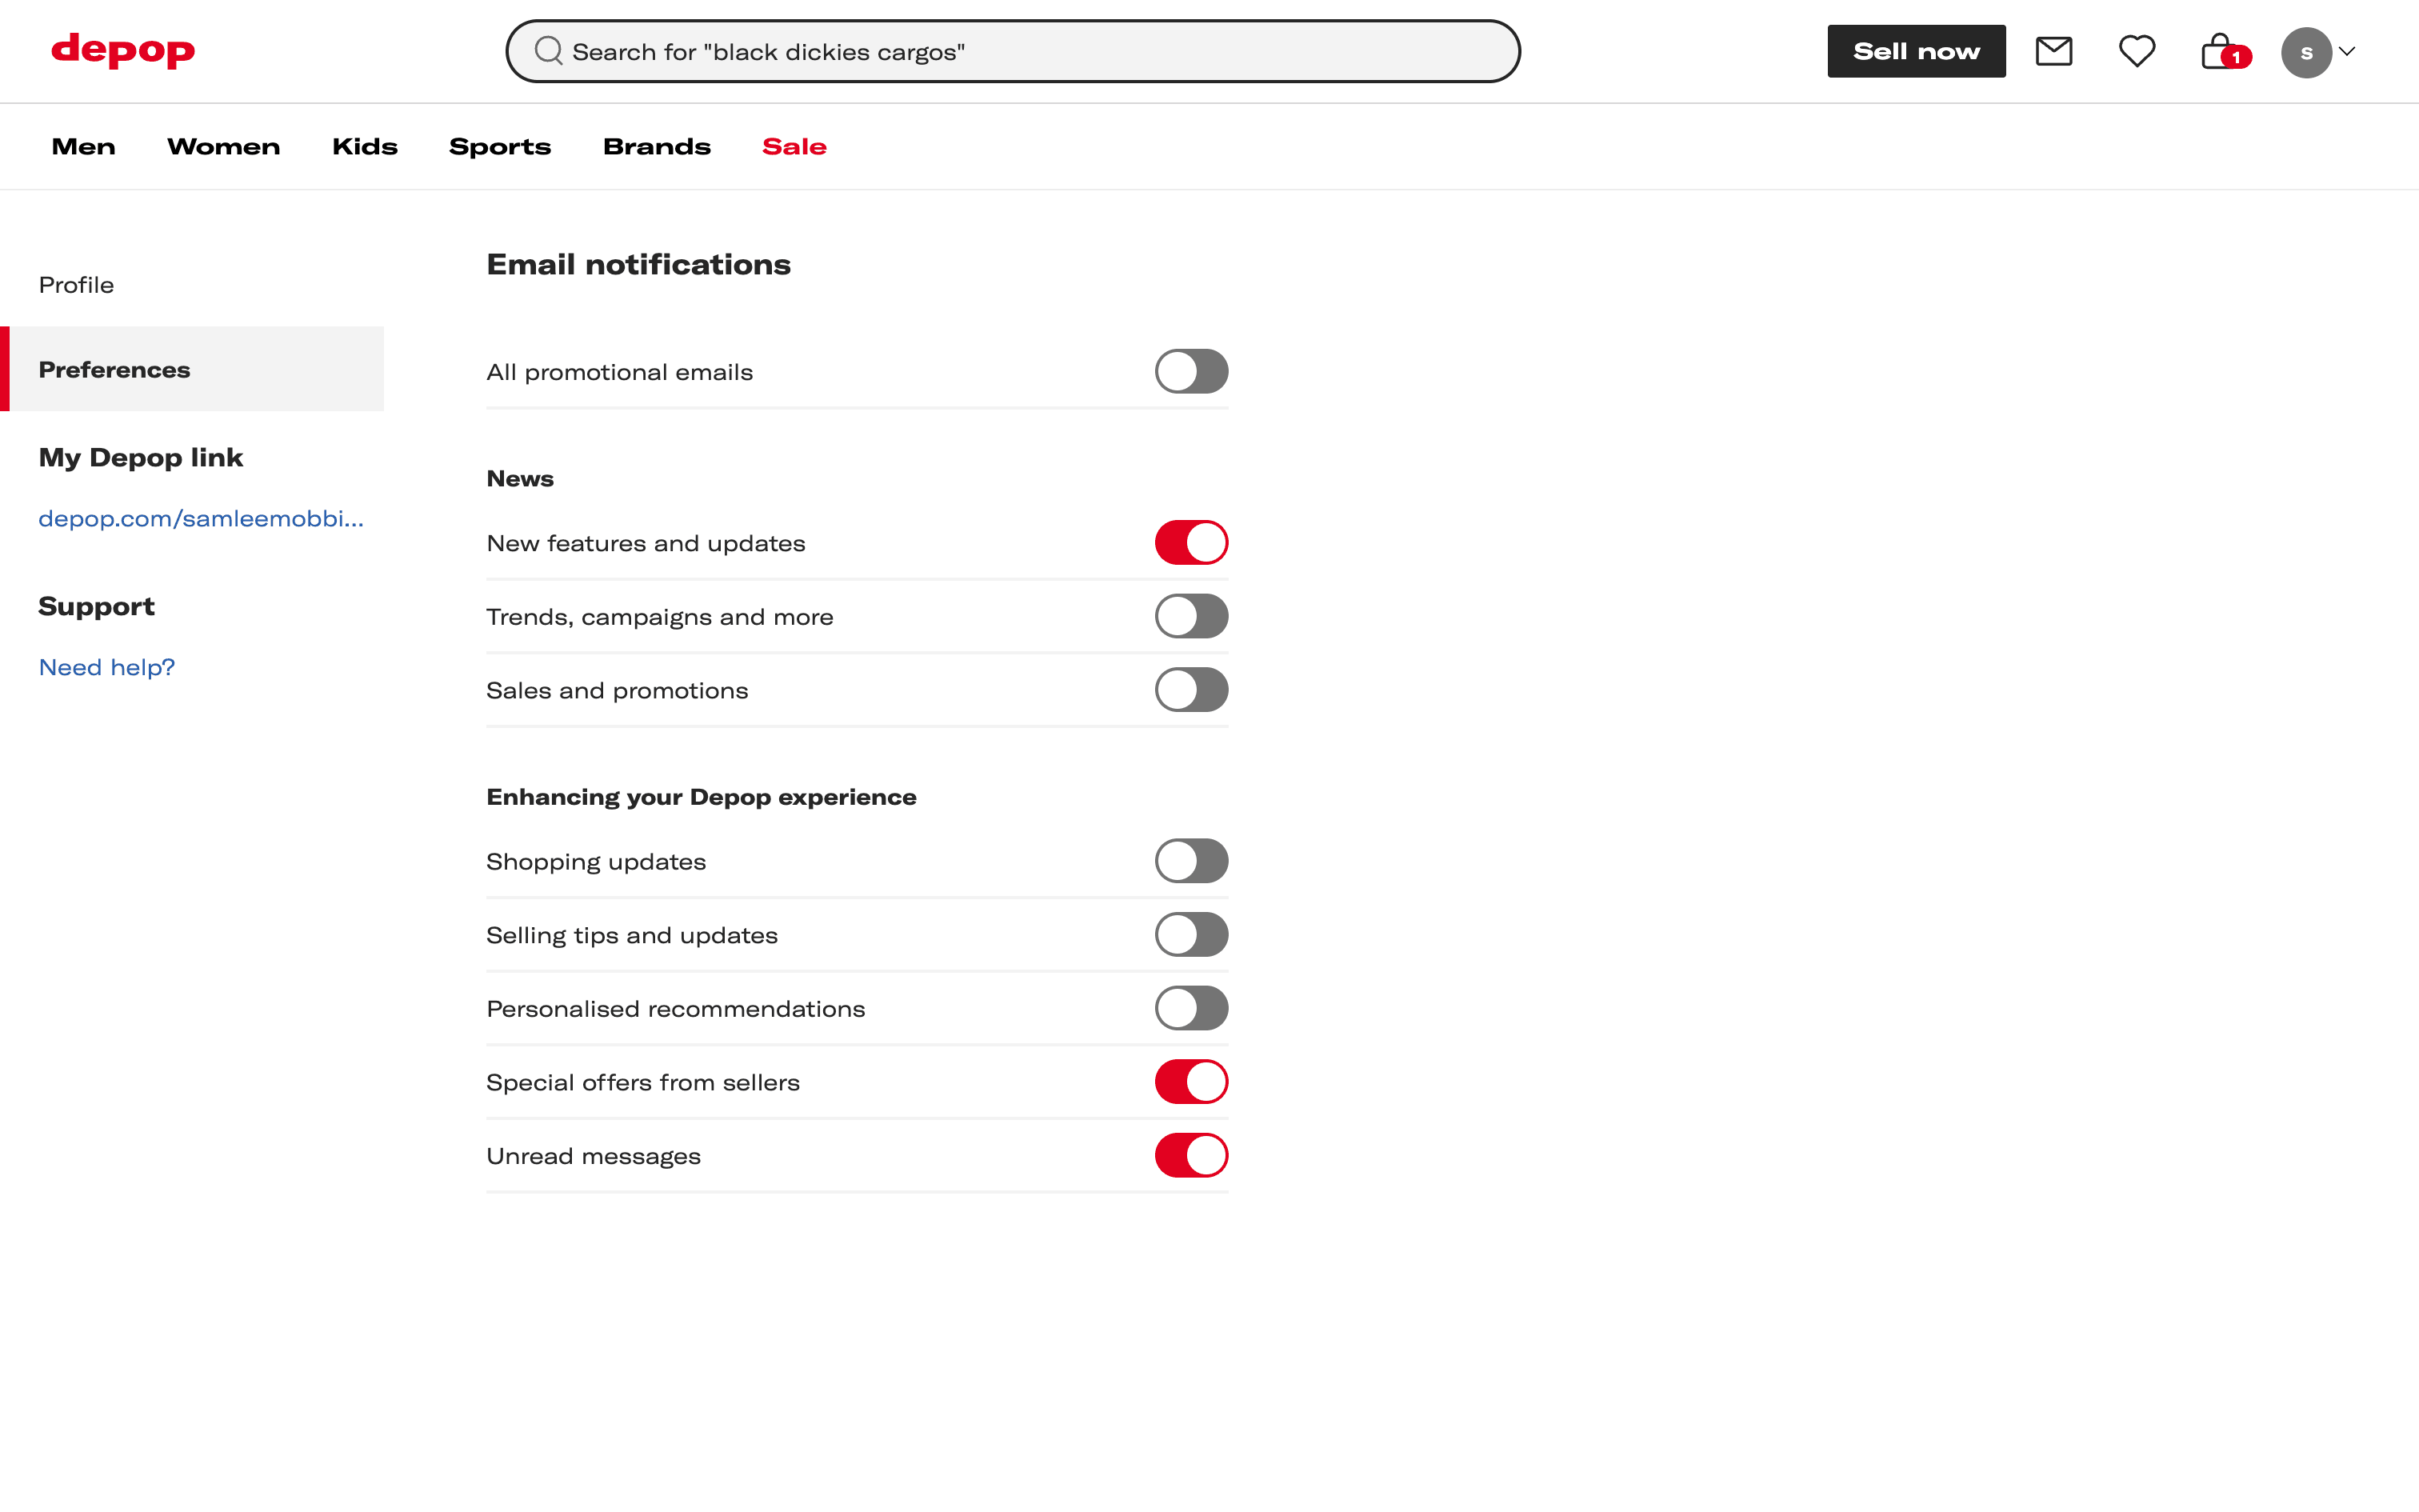
Task: Open the Brands menu
Action: pos(656,147)
